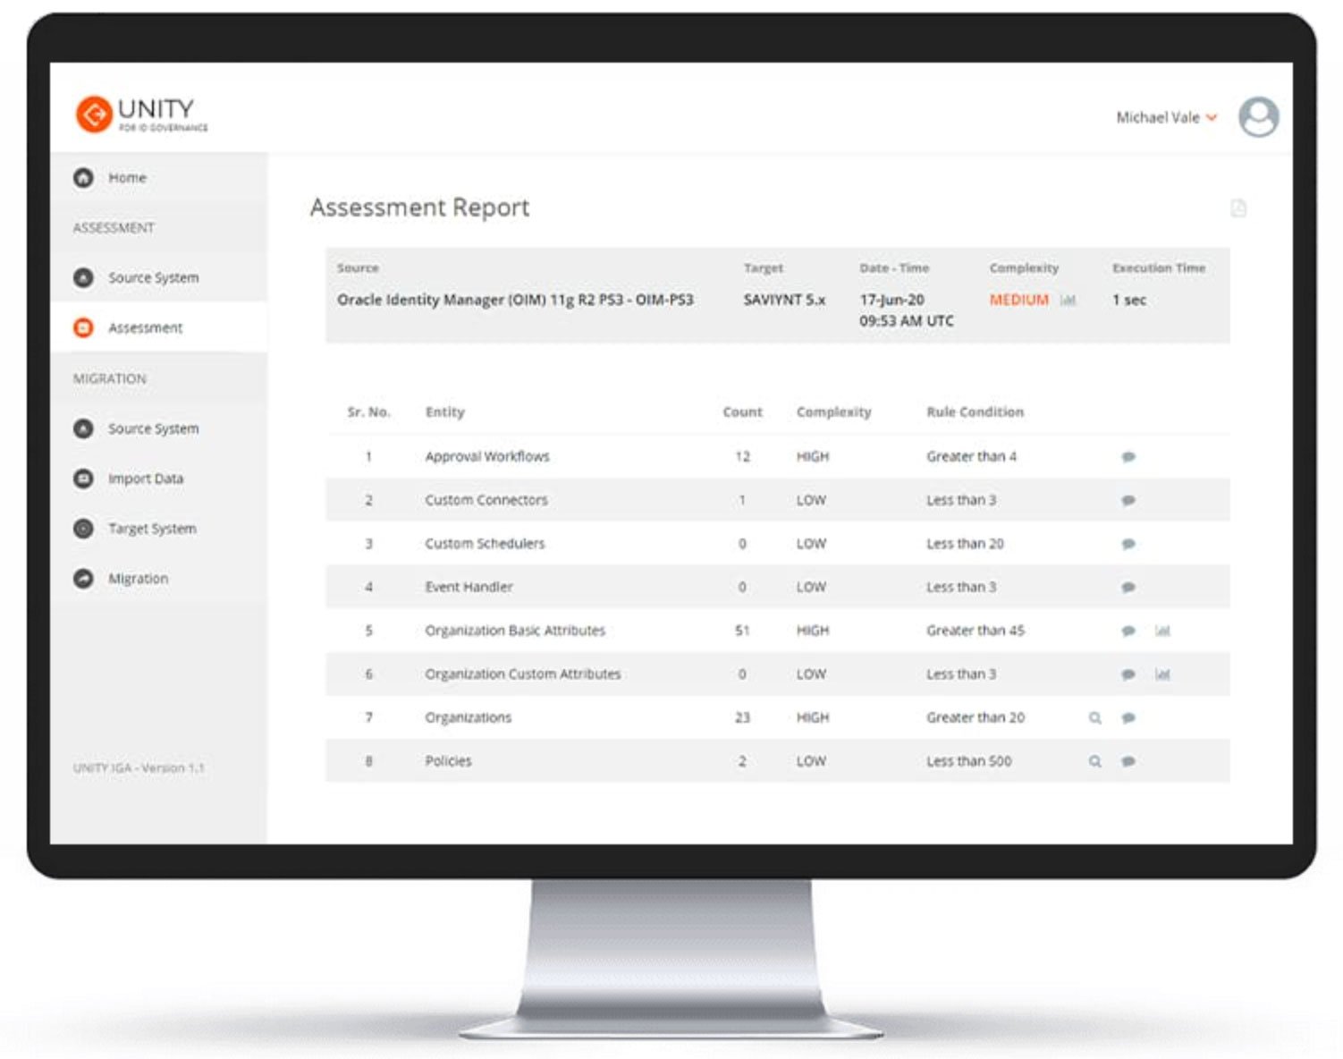The height and width of the screenshot is (1059, 1343).
Task: Click the Greater than 4 rule condition
Action: 971,456
